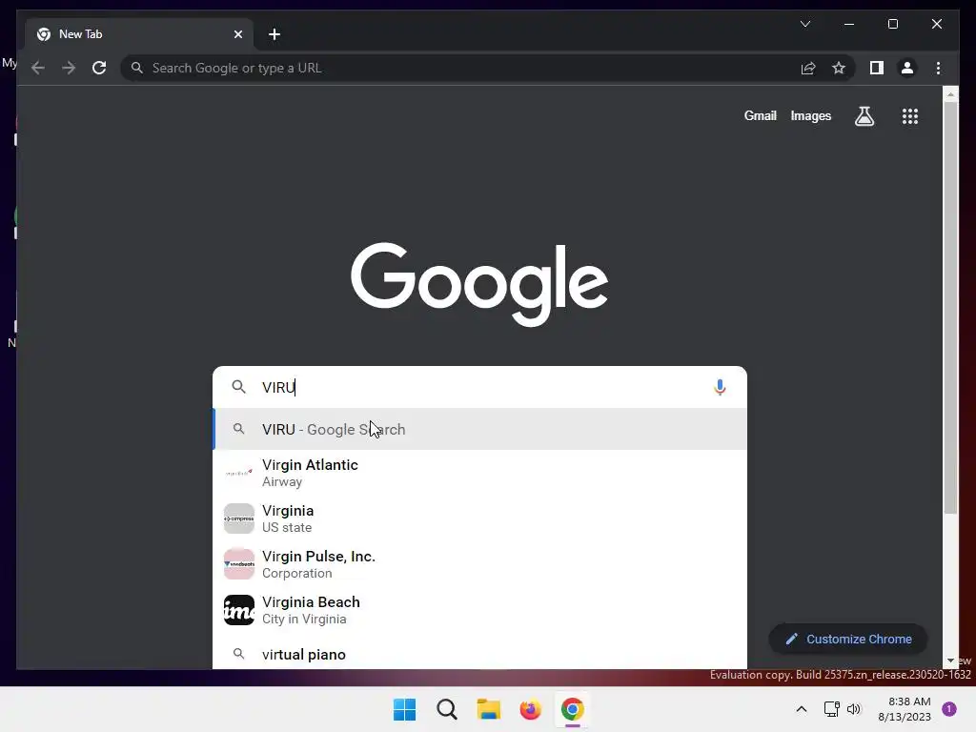The image size is (976, 732).
Task: Open the Chrome profile avatar
Action: (x=907, y=68)
